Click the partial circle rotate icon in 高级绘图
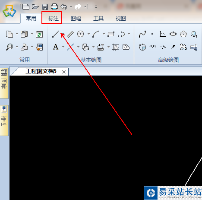The image size is (202, 200). pyautogui.click(x=142, y=47)
